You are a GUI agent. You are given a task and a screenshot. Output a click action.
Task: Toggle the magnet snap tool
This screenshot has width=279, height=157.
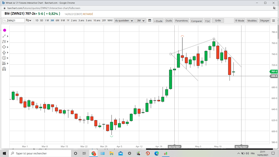pos(4,69)
